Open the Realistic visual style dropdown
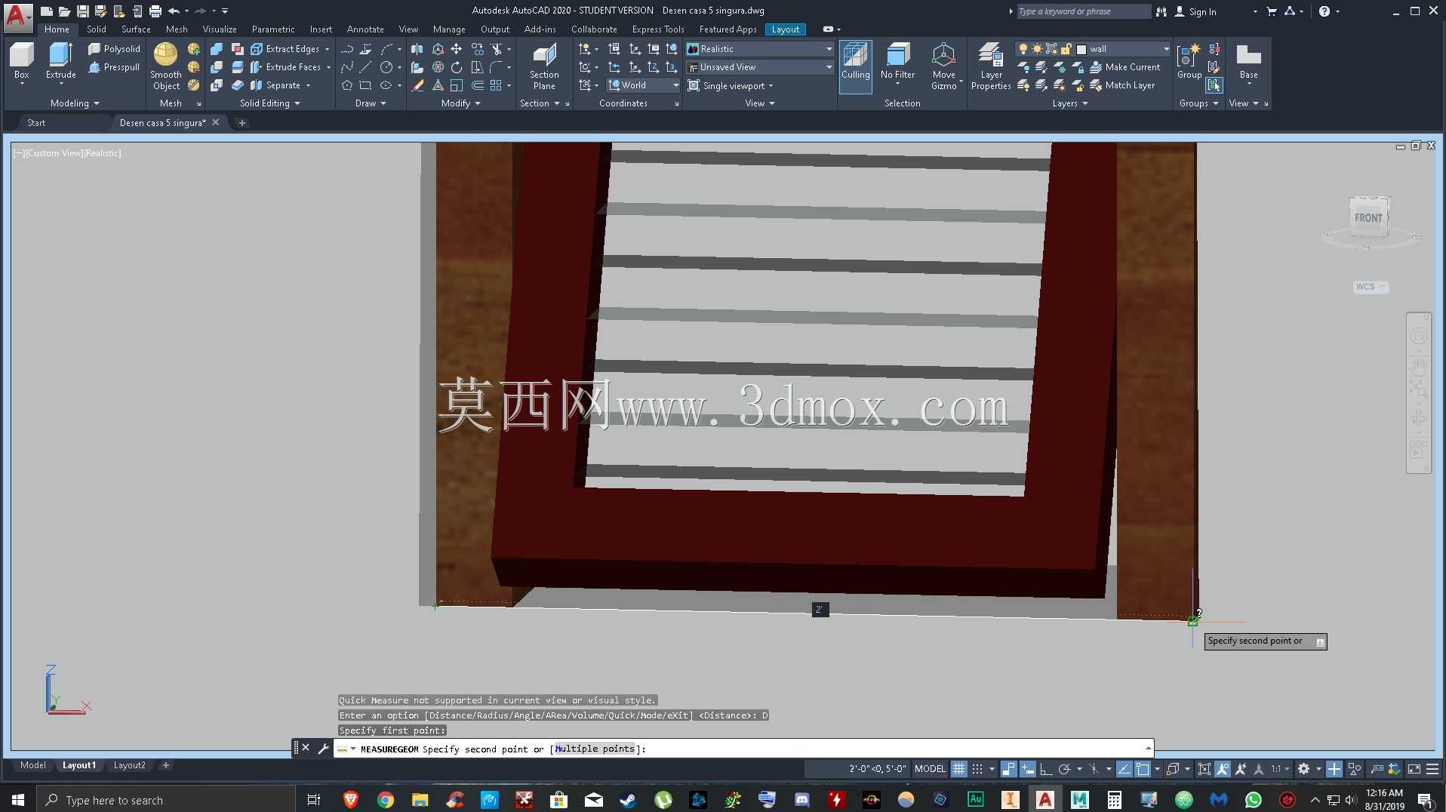 759,49
